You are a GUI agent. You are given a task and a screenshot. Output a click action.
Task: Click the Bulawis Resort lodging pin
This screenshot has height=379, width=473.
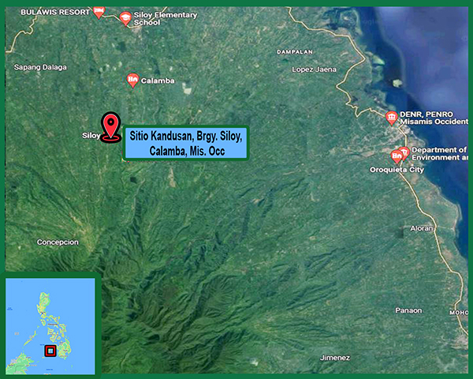pos(99,12)
